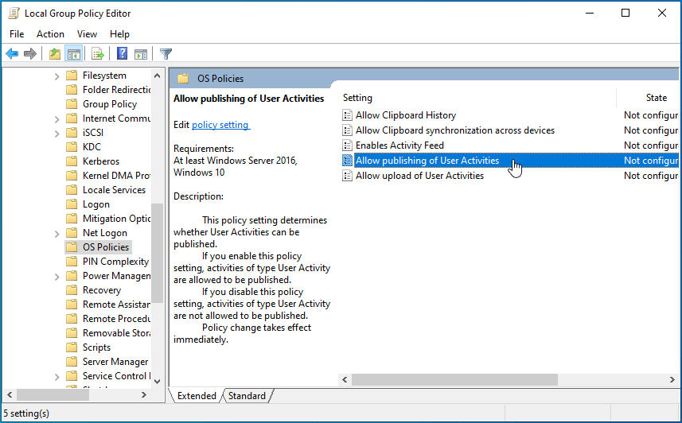682x423 pixels.
Task: Expand the iSCSI folder node
Action: 57,133
